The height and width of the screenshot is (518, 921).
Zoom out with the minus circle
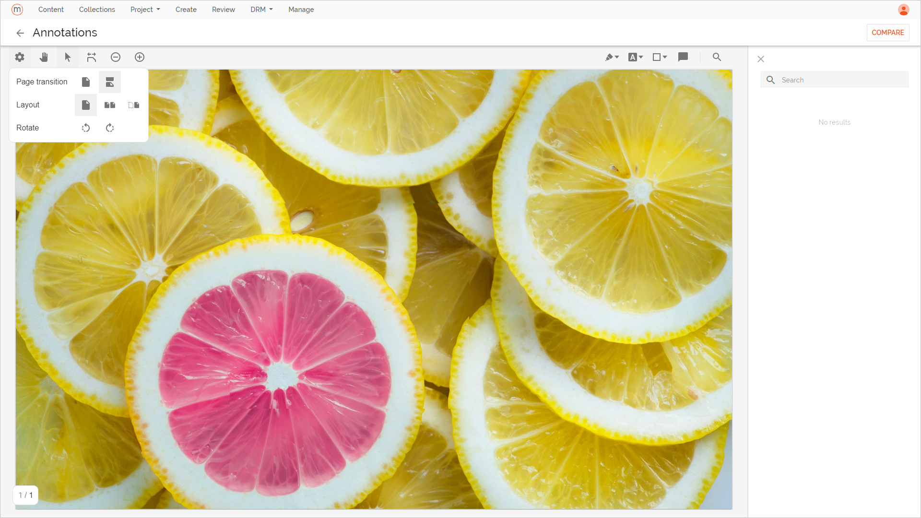point(116,57)
